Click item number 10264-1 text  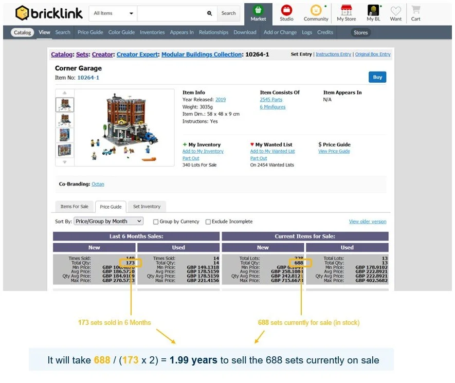88,78
